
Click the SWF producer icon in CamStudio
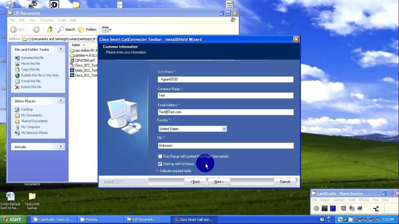[360, 208]
